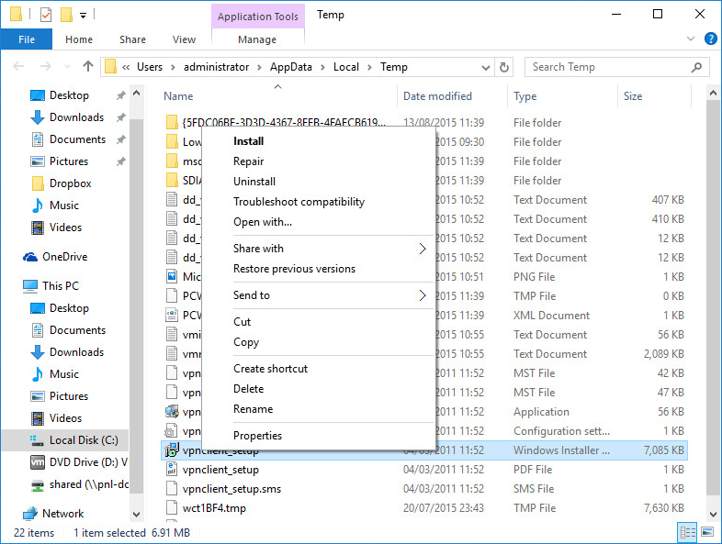Open the Share with submenu
Image resolution: width=722 pixels, height=544 pixels.
[319, 249]
